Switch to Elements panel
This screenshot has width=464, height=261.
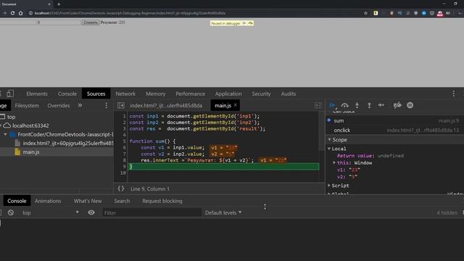click(37, 94)
